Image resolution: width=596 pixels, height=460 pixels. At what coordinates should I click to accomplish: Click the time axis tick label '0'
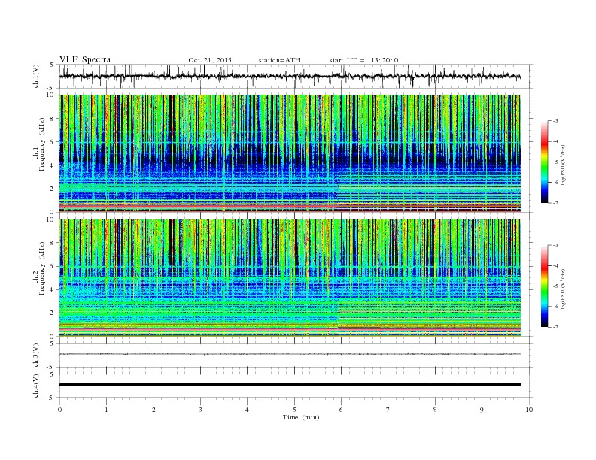59,410
